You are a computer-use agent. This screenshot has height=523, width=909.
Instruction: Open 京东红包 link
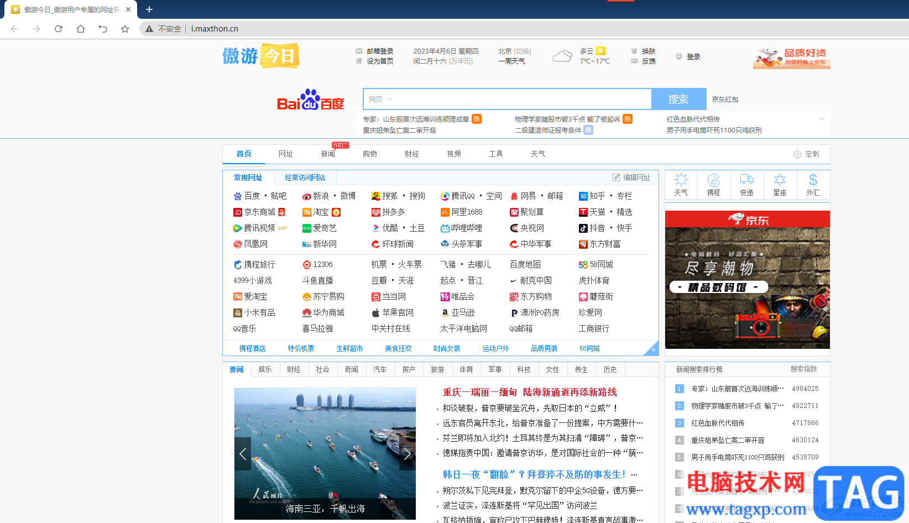tap(725, 100)
